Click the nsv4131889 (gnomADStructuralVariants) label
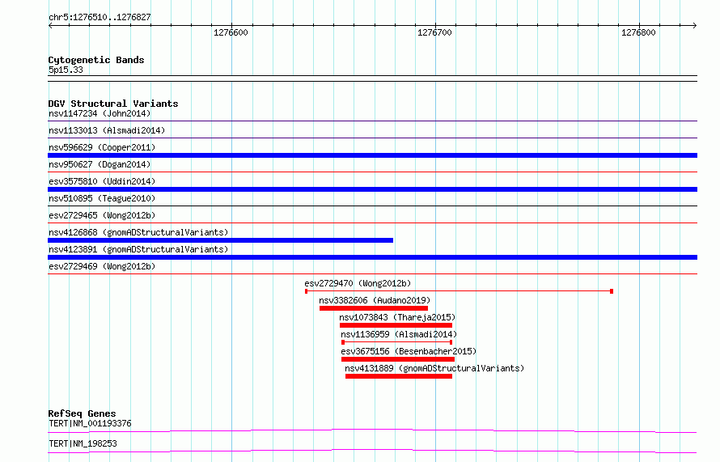The image size is (720, 462). (434, 368)
